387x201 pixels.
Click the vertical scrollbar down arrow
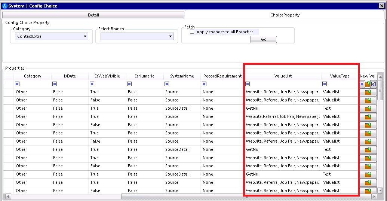[x=380, y=191]
